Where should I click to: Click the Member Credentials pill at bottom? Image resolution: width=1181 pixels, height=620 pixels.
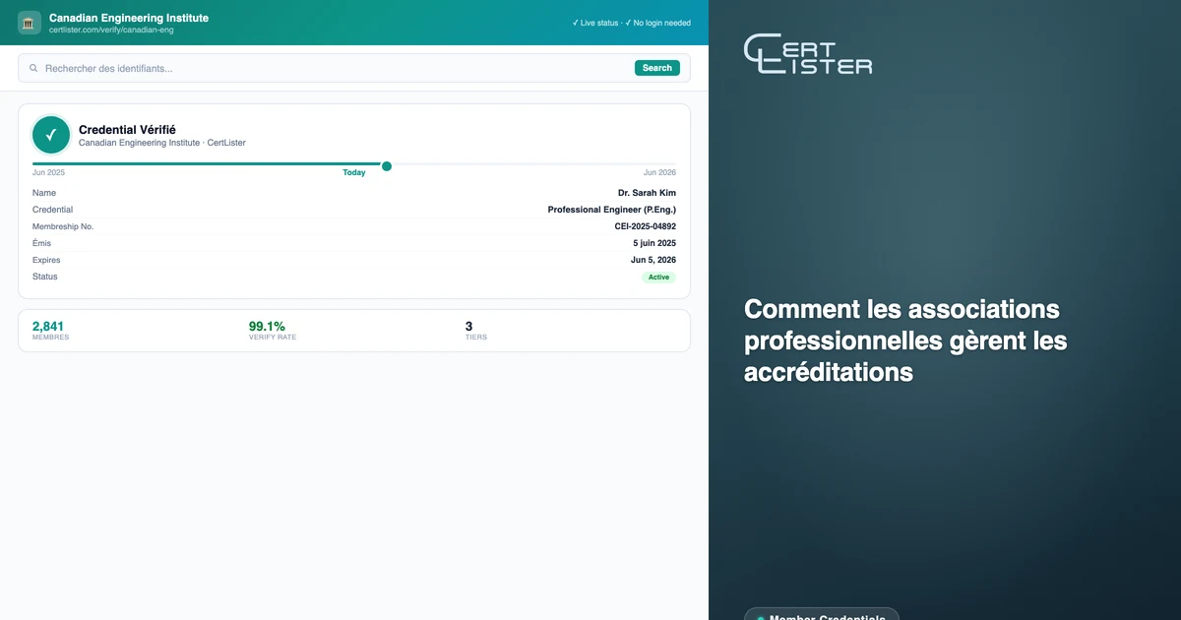click(x=821, y=615)
